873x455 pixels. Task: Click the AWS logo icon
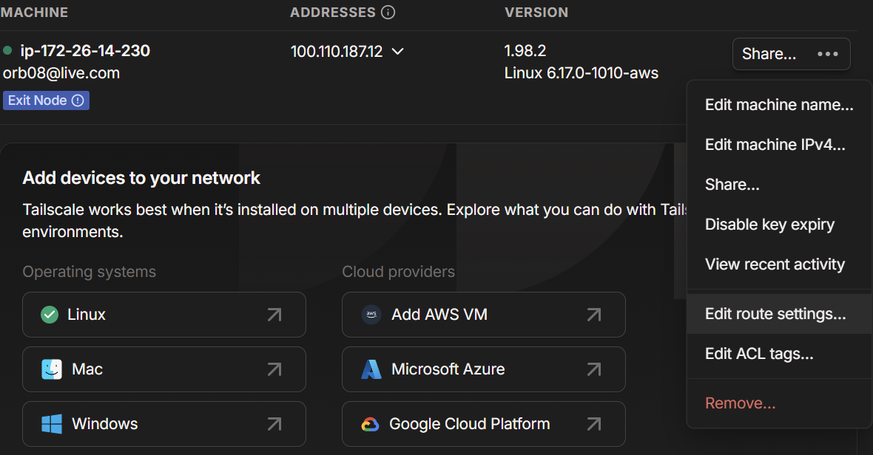pyautogui.click(x=371, y=315)
